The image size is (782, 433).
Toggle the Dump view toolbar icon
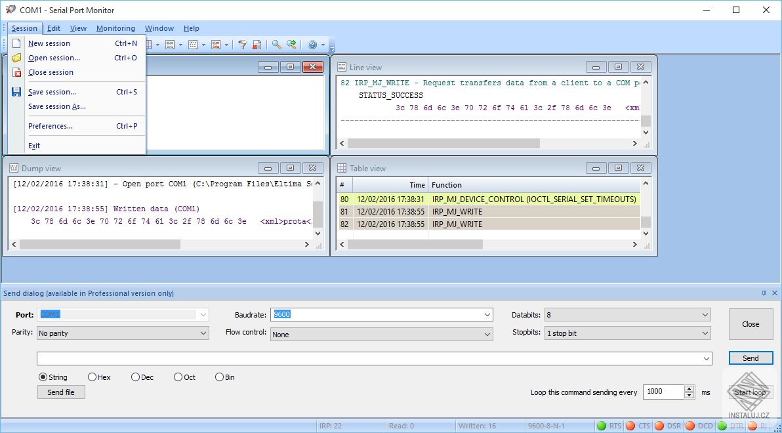click(192, 44)
